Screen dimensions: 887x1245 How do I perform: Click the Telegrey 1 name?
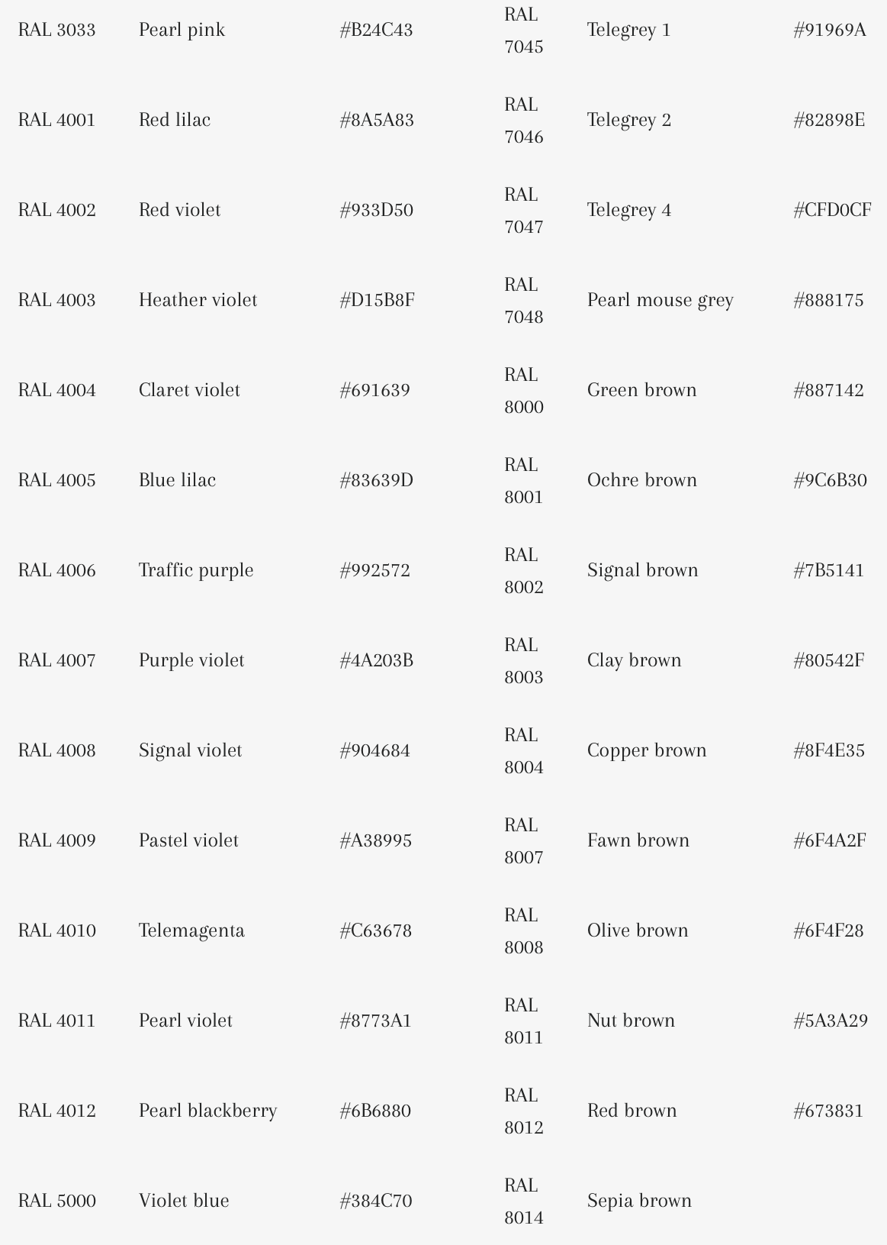tap(628, 31)
